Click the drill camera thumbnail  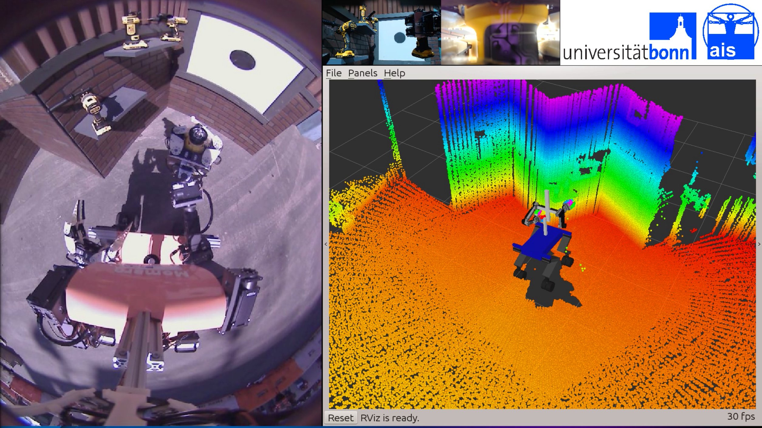pos(381,32)
